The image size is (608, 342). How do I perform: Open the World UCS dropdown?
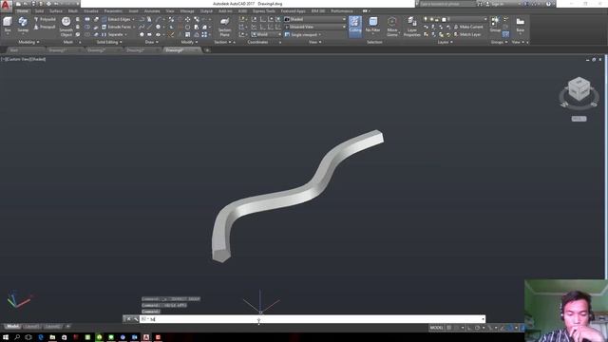[266, 34]
